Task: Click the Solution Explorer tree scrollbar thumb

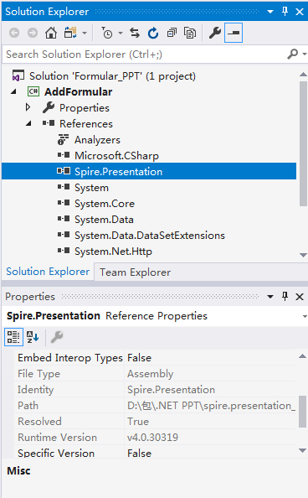Action: pos(303,143)
